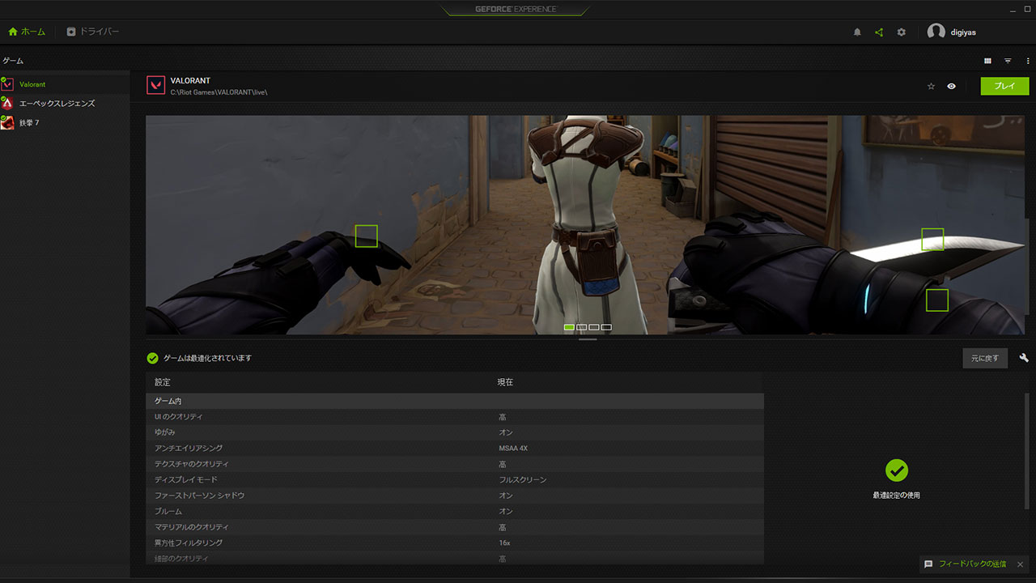Mark VALORANT as favorite with the star
This screenshot has height=583, width=1036.
click(931, 87)
